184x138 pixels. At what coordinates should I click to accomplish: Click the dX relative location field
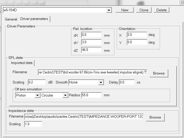[91, 35]
